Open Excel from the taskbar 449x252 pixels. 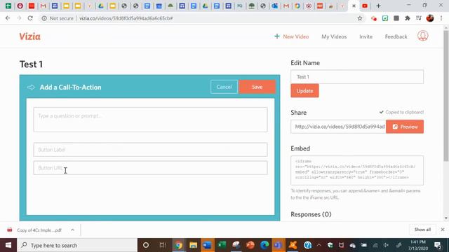tap(222, 245)
